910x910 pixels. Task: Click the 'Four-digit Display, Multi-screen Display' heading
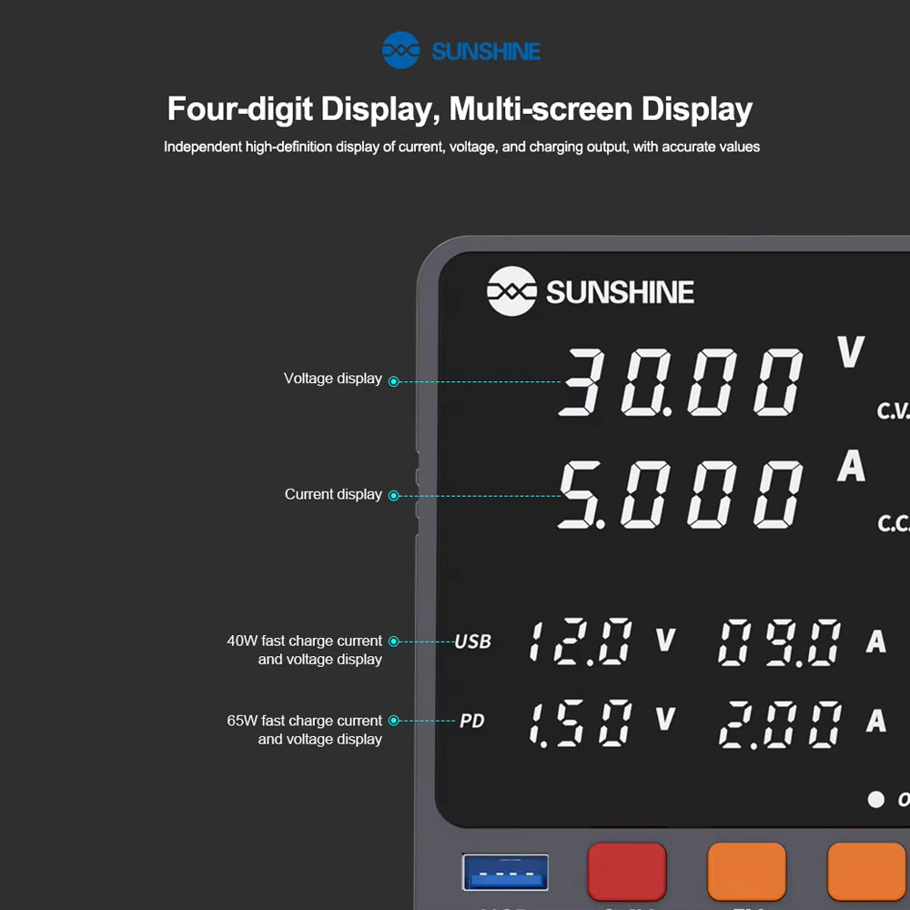coord(460,109)
